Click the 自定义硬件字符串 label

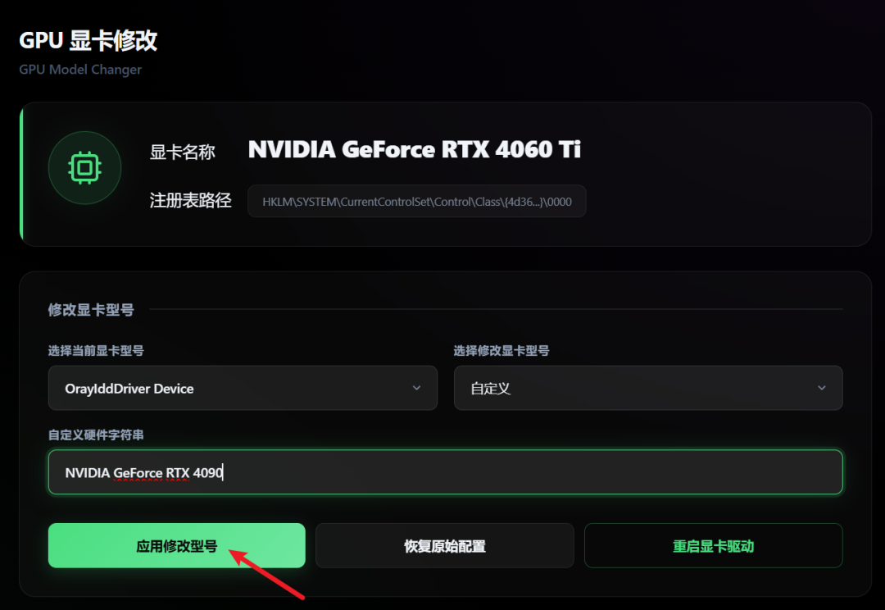click(x=96, y=435)
